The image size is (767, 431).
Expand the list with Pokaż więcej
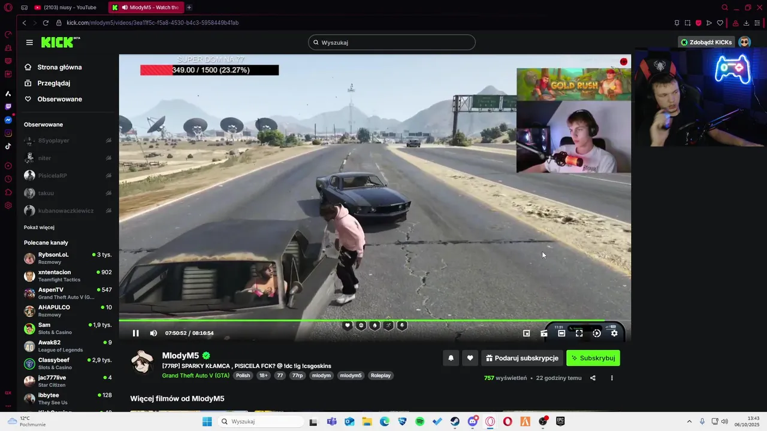[39, 227]
